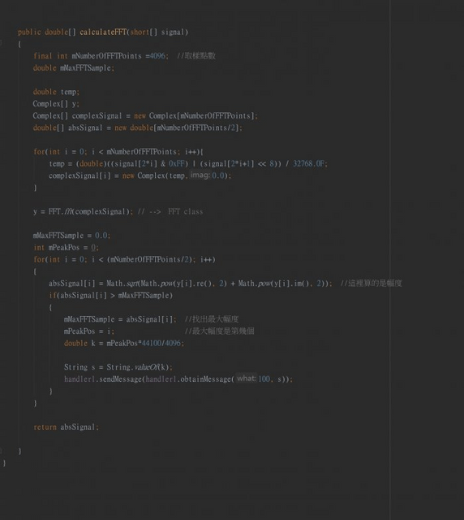
Task: Click the "mMaxFFTSample = 0.0;" line
Action: tap(71, 236)
